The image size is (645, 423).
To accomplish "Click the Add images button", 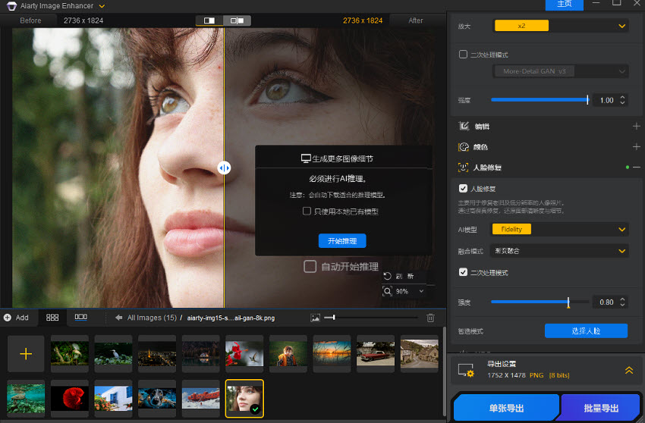I will [17, 318].
